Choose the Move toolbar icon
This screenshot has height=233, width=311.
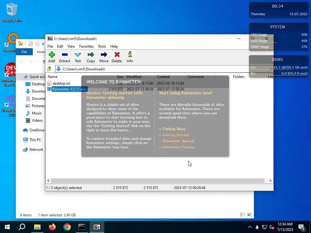(104, 57)
